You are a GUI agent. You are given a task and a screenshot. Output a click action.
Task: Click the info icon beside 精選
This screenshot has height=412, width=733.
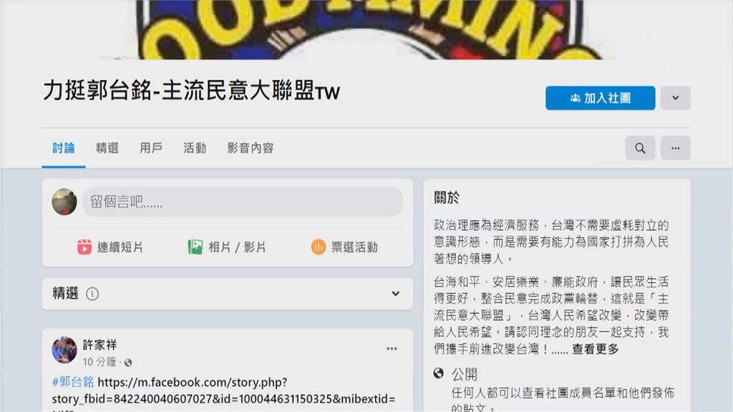92,294
